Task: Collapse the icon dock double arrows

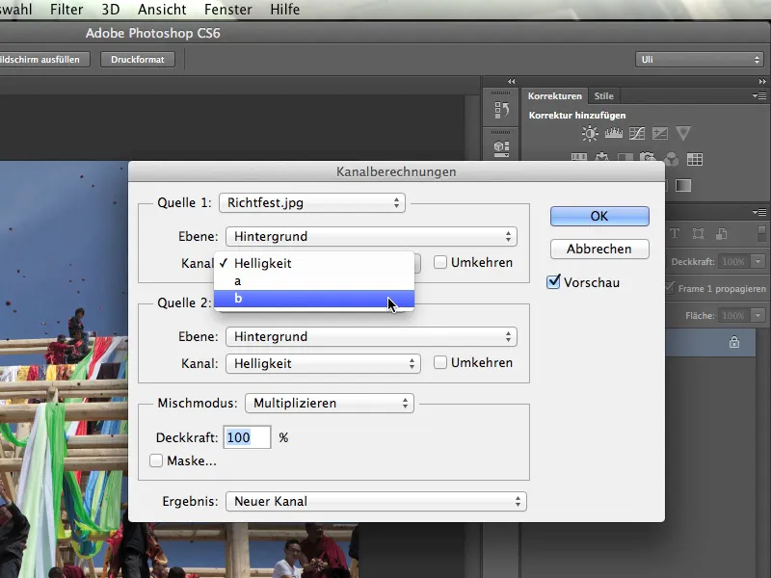Action: click(512, 82)
